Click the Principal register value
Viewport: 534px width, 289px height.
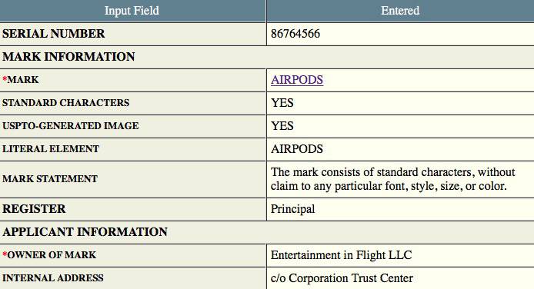pos(293,209)
